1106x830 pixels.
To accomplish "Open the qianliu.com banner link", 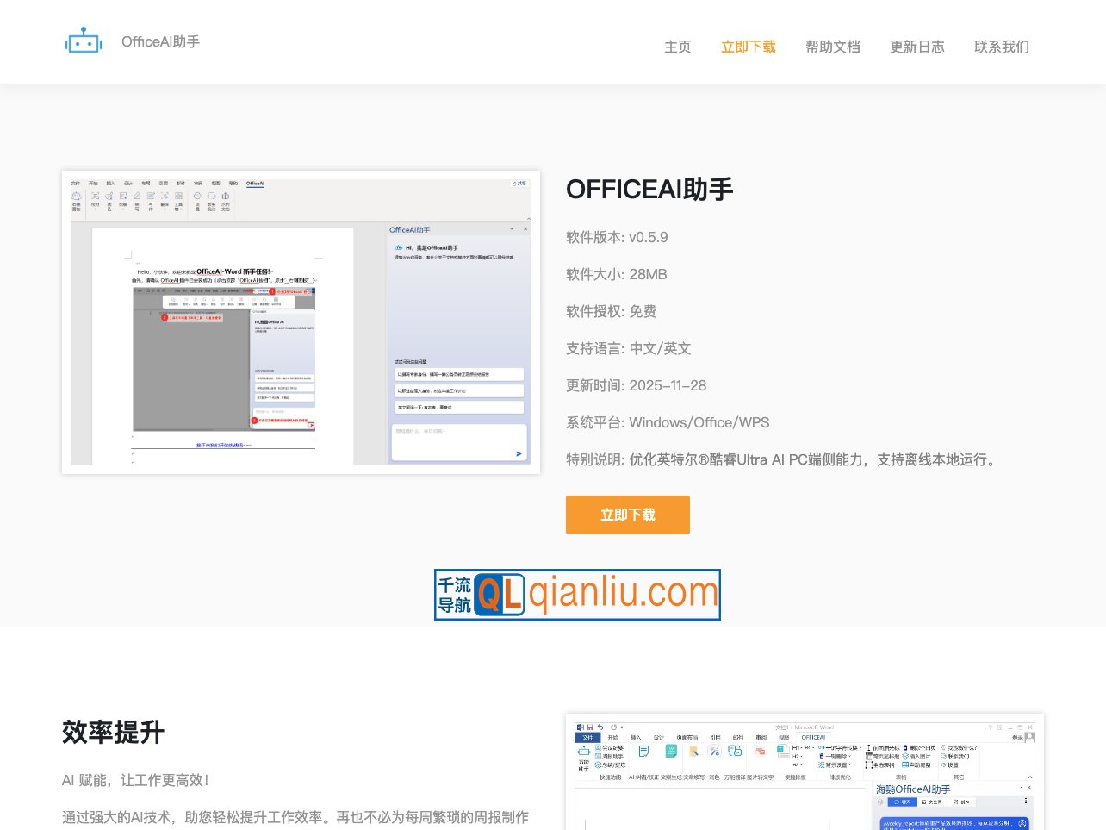I will [x=577, y=594].
